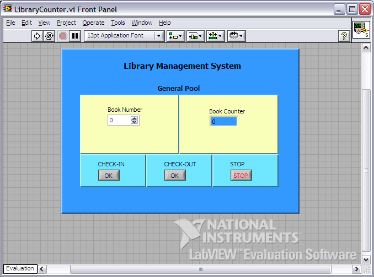Click inside the Book Number input field
This screenshot has height=277, width=374.
[119, 120]
